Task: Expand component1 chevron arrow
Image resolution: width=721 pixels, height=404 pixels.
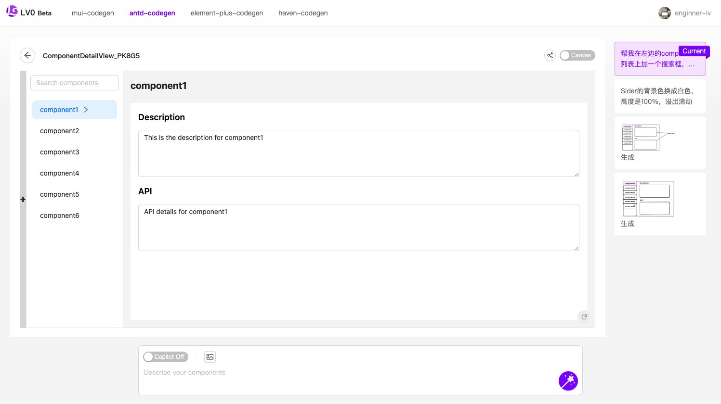Action: pyautogui.click(x=86, y=110)
